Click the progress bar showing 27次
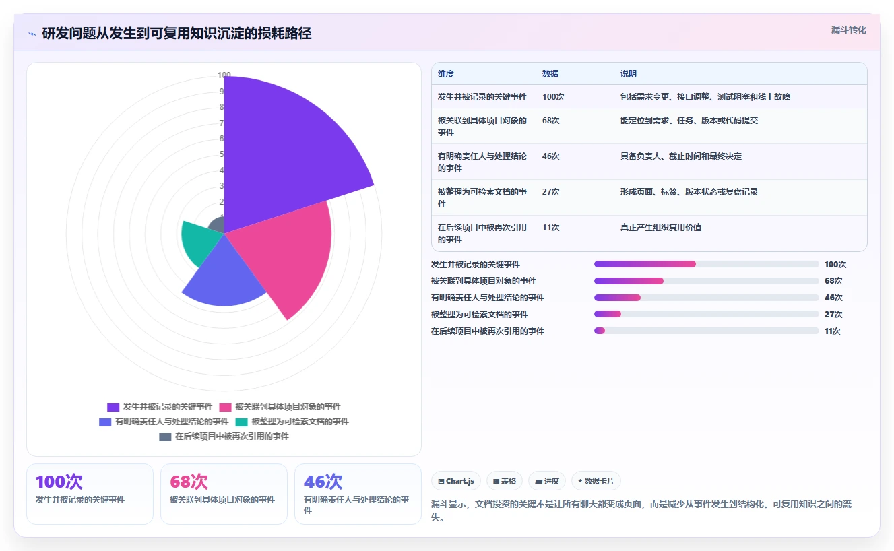 (x=706, y=314)
